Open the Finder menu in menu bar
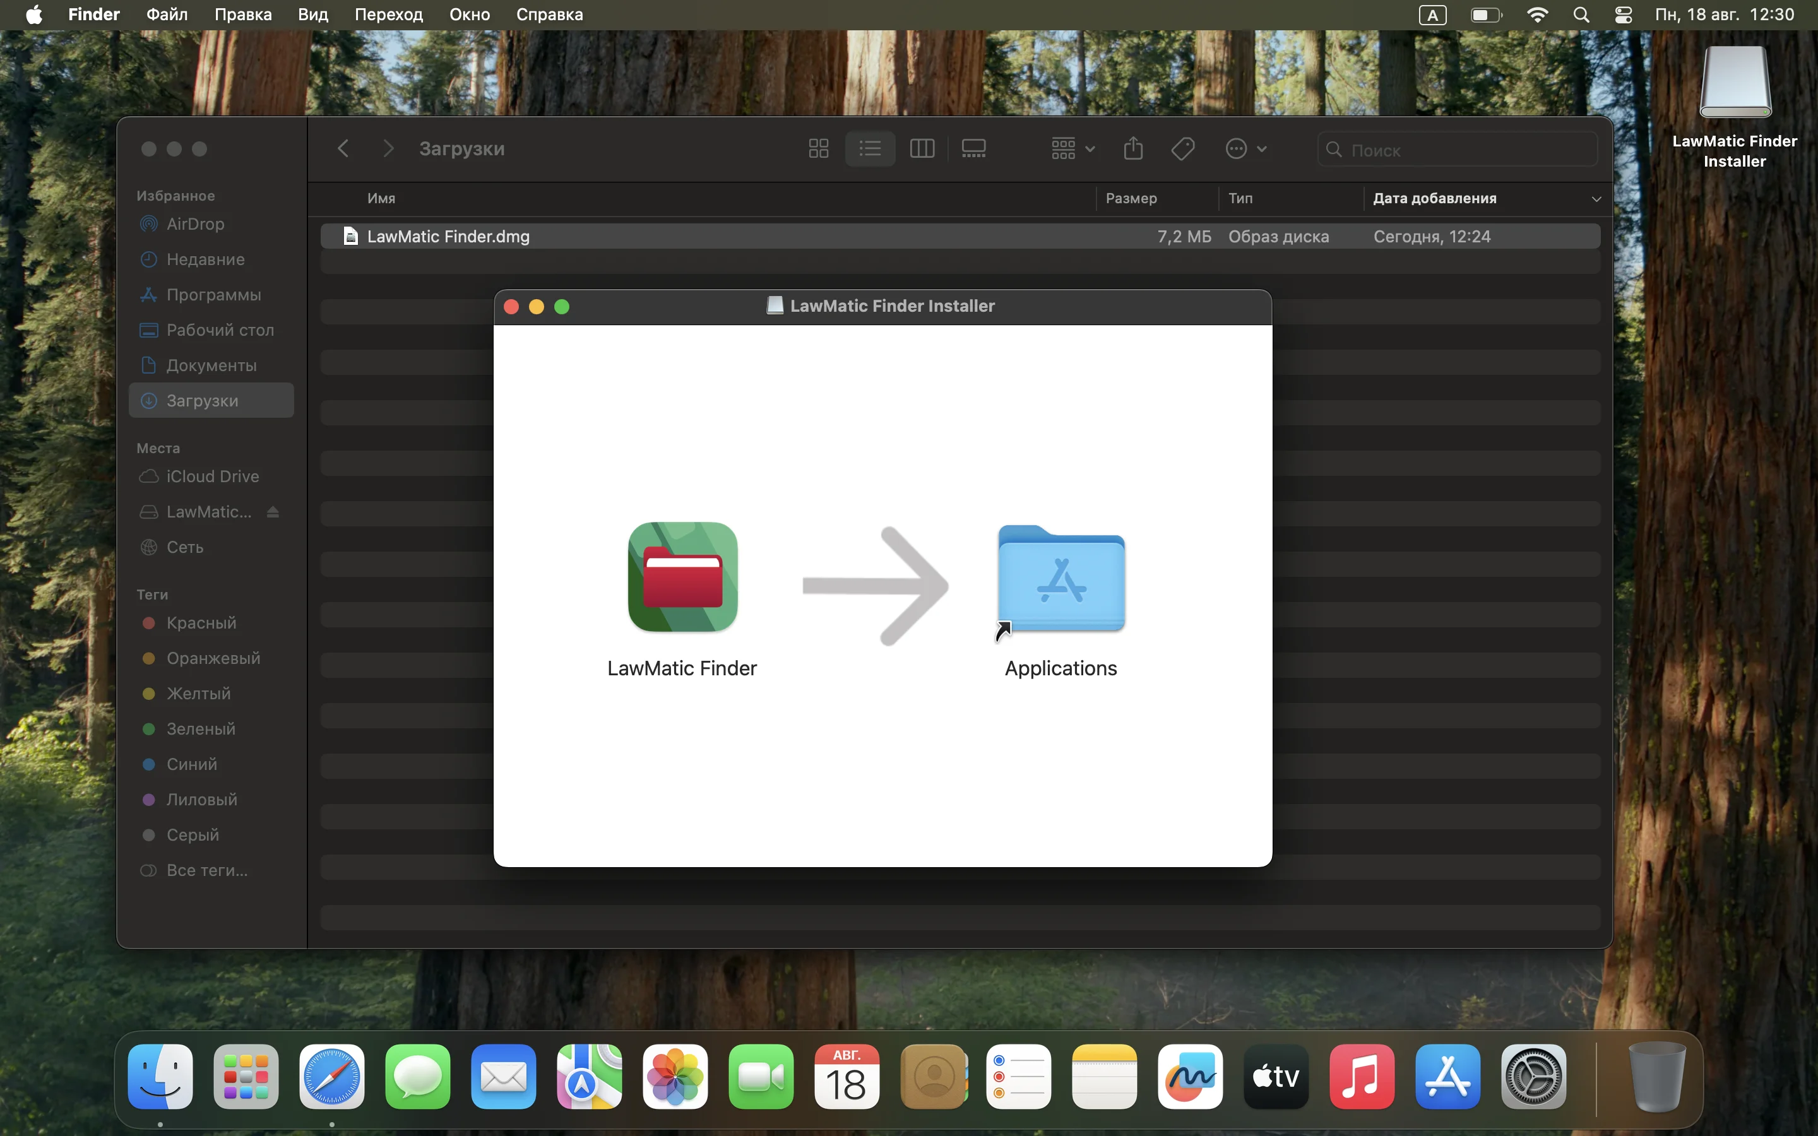Screen dimensions: 1818x1136 [94, 15]
